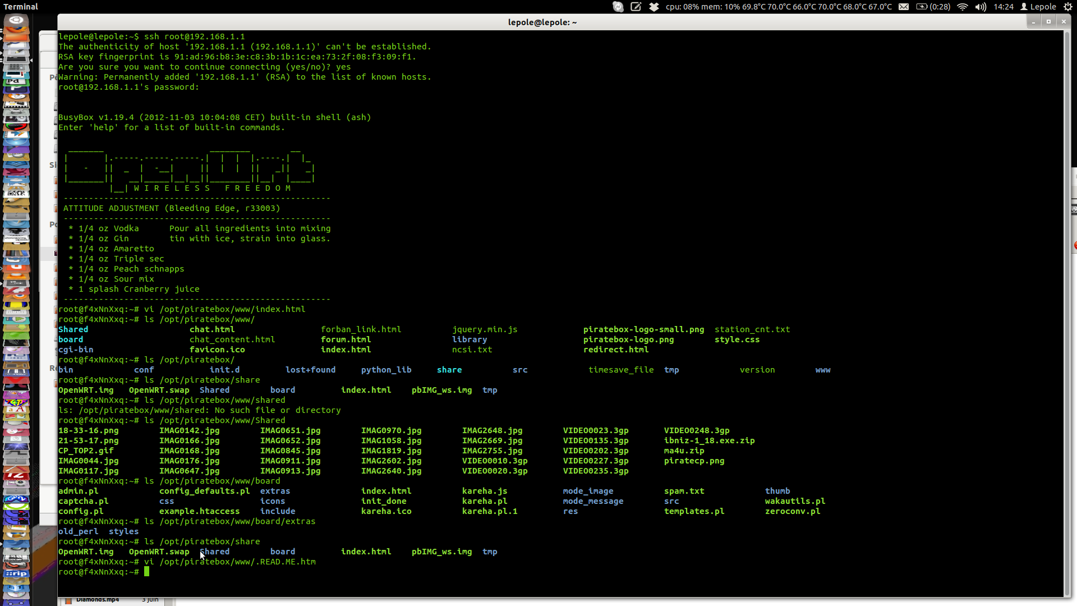Launch Pure Data from the Pd launcher icon
This screenshot has width=1077, height=606.
[x=16, y=82]
